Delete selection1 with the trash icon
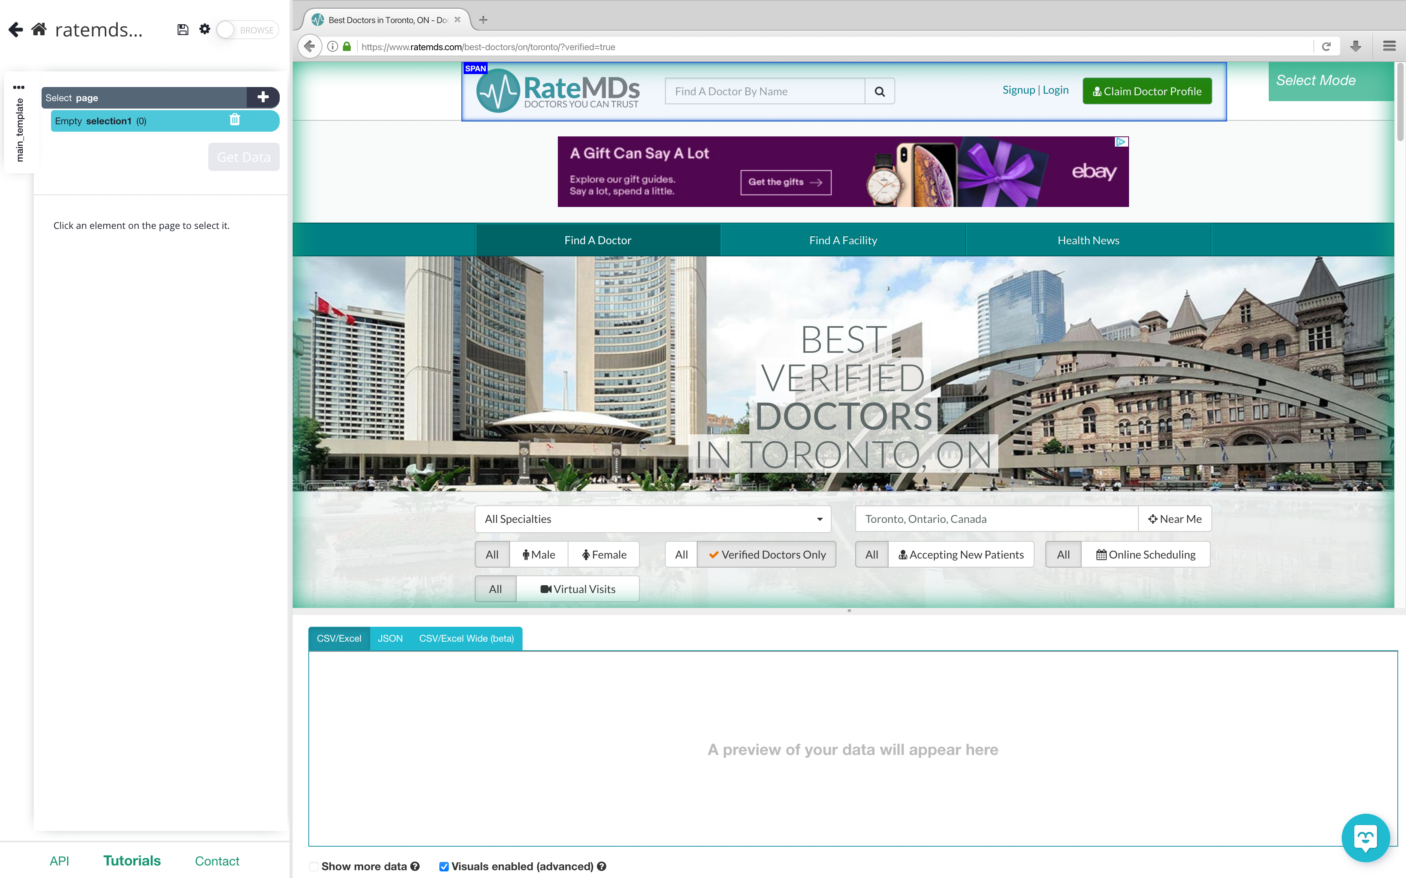 (x=235, y=120)
